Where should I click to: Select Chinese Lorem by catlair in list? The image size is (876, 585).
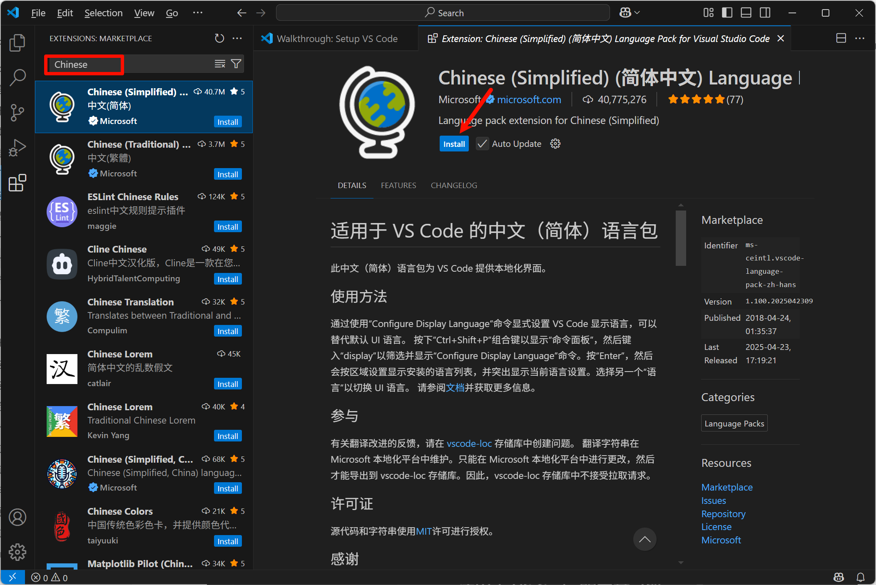[x=144, y=369]
